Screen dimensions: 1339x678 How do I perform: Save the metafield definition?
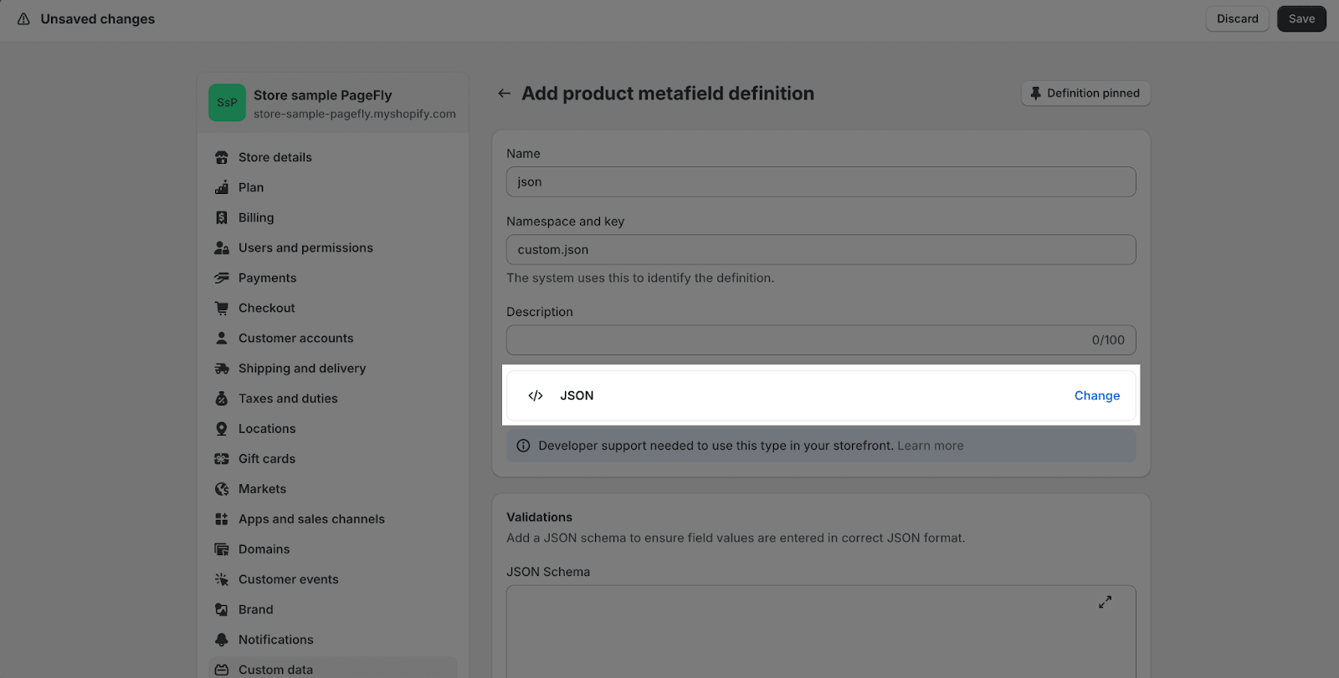click(1301, 18)
